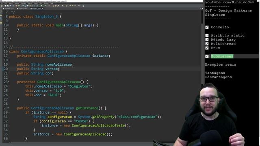Open the Window menu
The image size is (260, 146).
(46, 3)
